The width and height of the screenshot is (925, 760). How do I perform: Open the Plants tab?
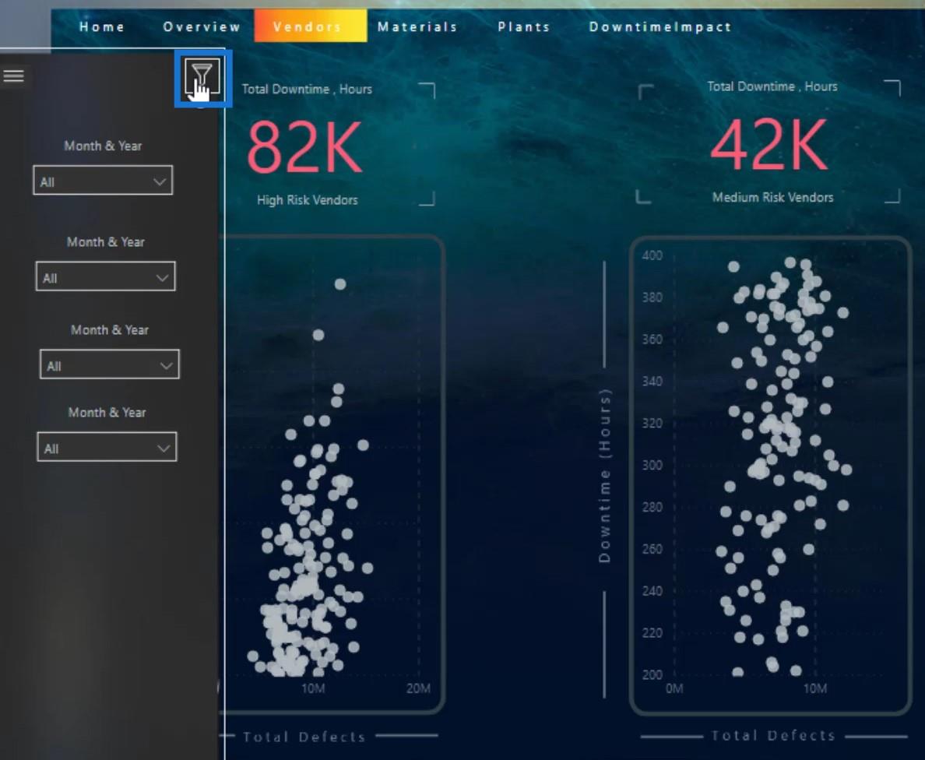coord(524,26)
